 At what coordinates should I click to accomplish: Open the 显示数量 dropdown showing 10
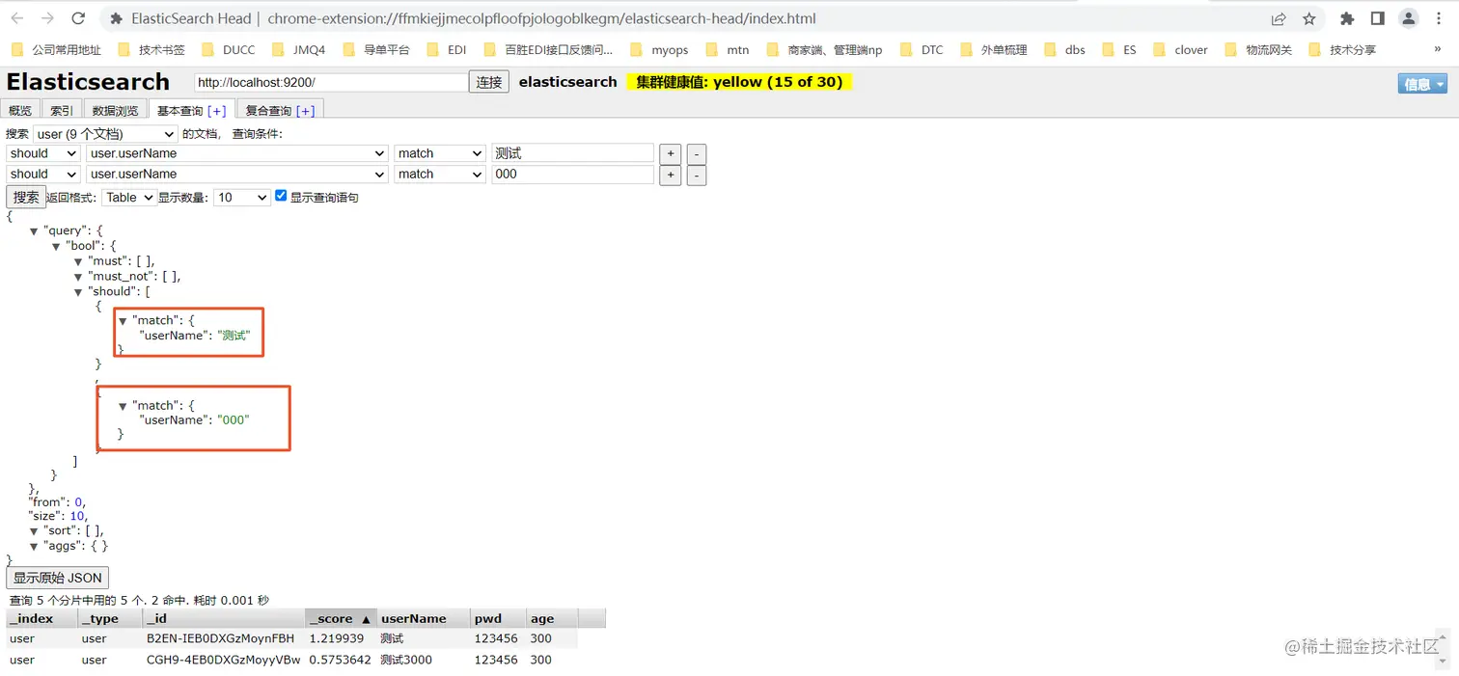click(x=241, y=197)
